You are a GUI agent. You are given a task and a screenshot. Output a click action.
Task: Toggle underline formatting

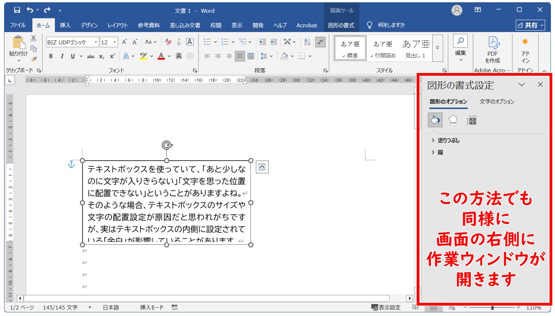pyautogui.click(x=73, y=56)
